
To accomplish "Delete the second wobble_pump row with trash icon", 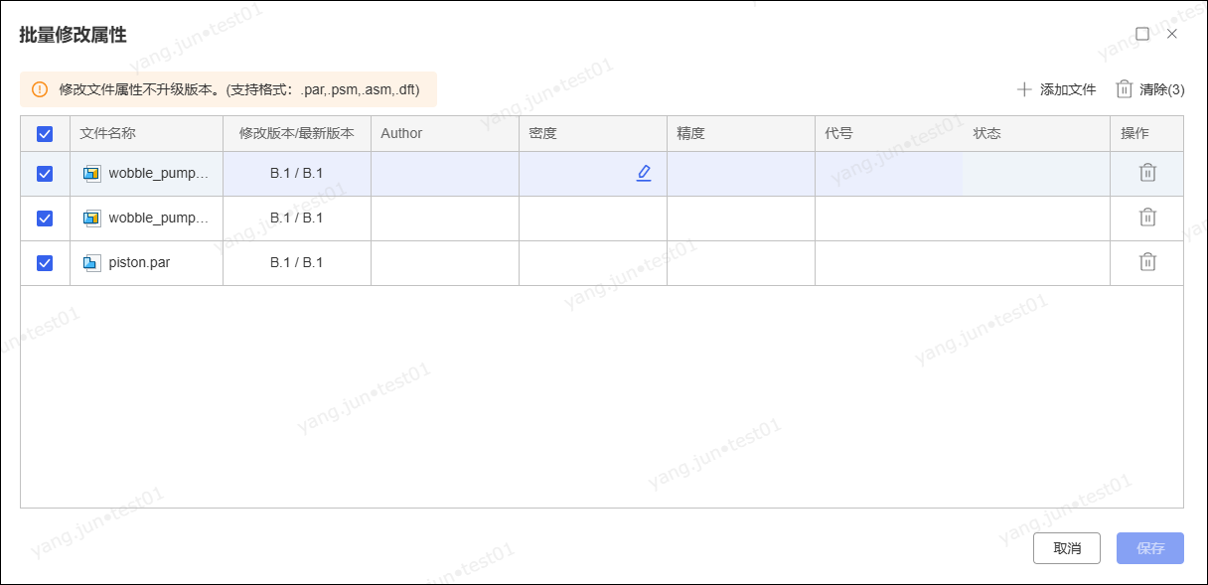I will click(1147, 218).
